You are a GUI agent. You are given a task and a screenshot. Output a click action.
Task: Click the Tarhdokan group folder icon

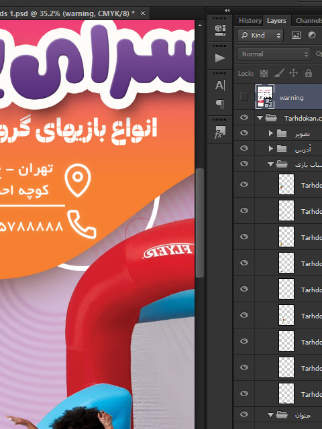click(x=271, y=118)
